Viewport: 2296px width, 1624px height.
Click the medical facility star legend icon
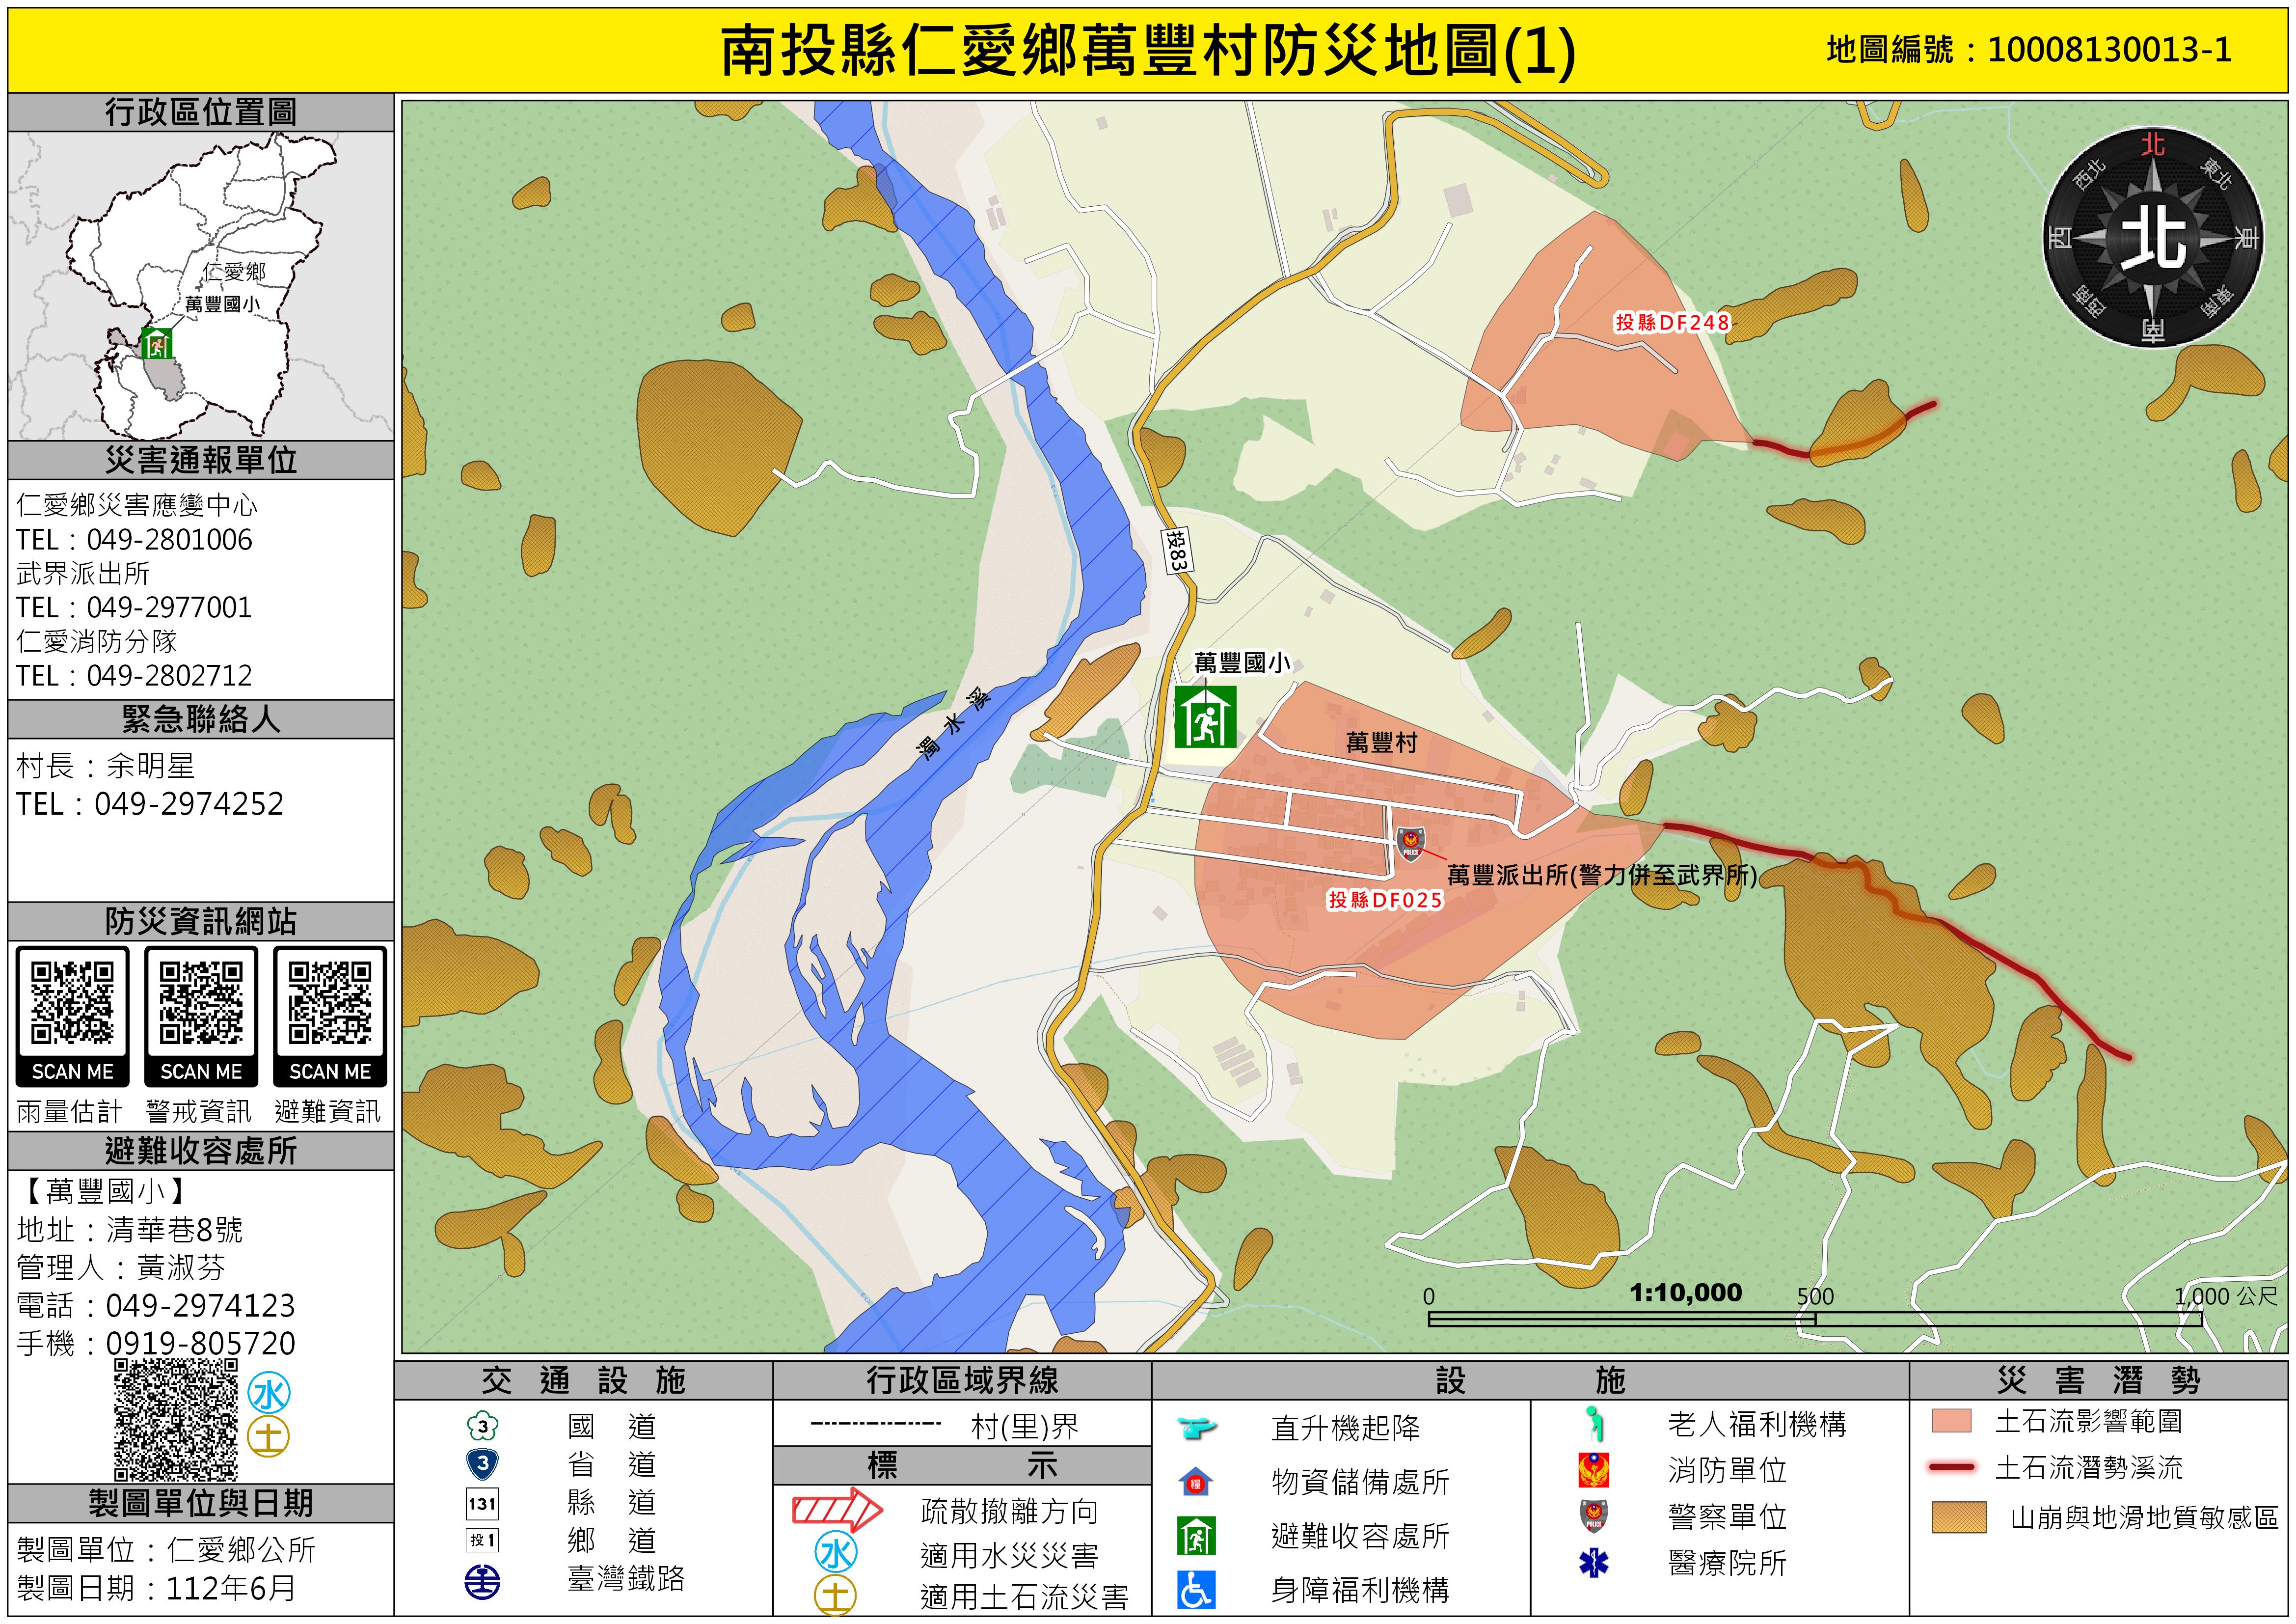coord(1593,1563)
